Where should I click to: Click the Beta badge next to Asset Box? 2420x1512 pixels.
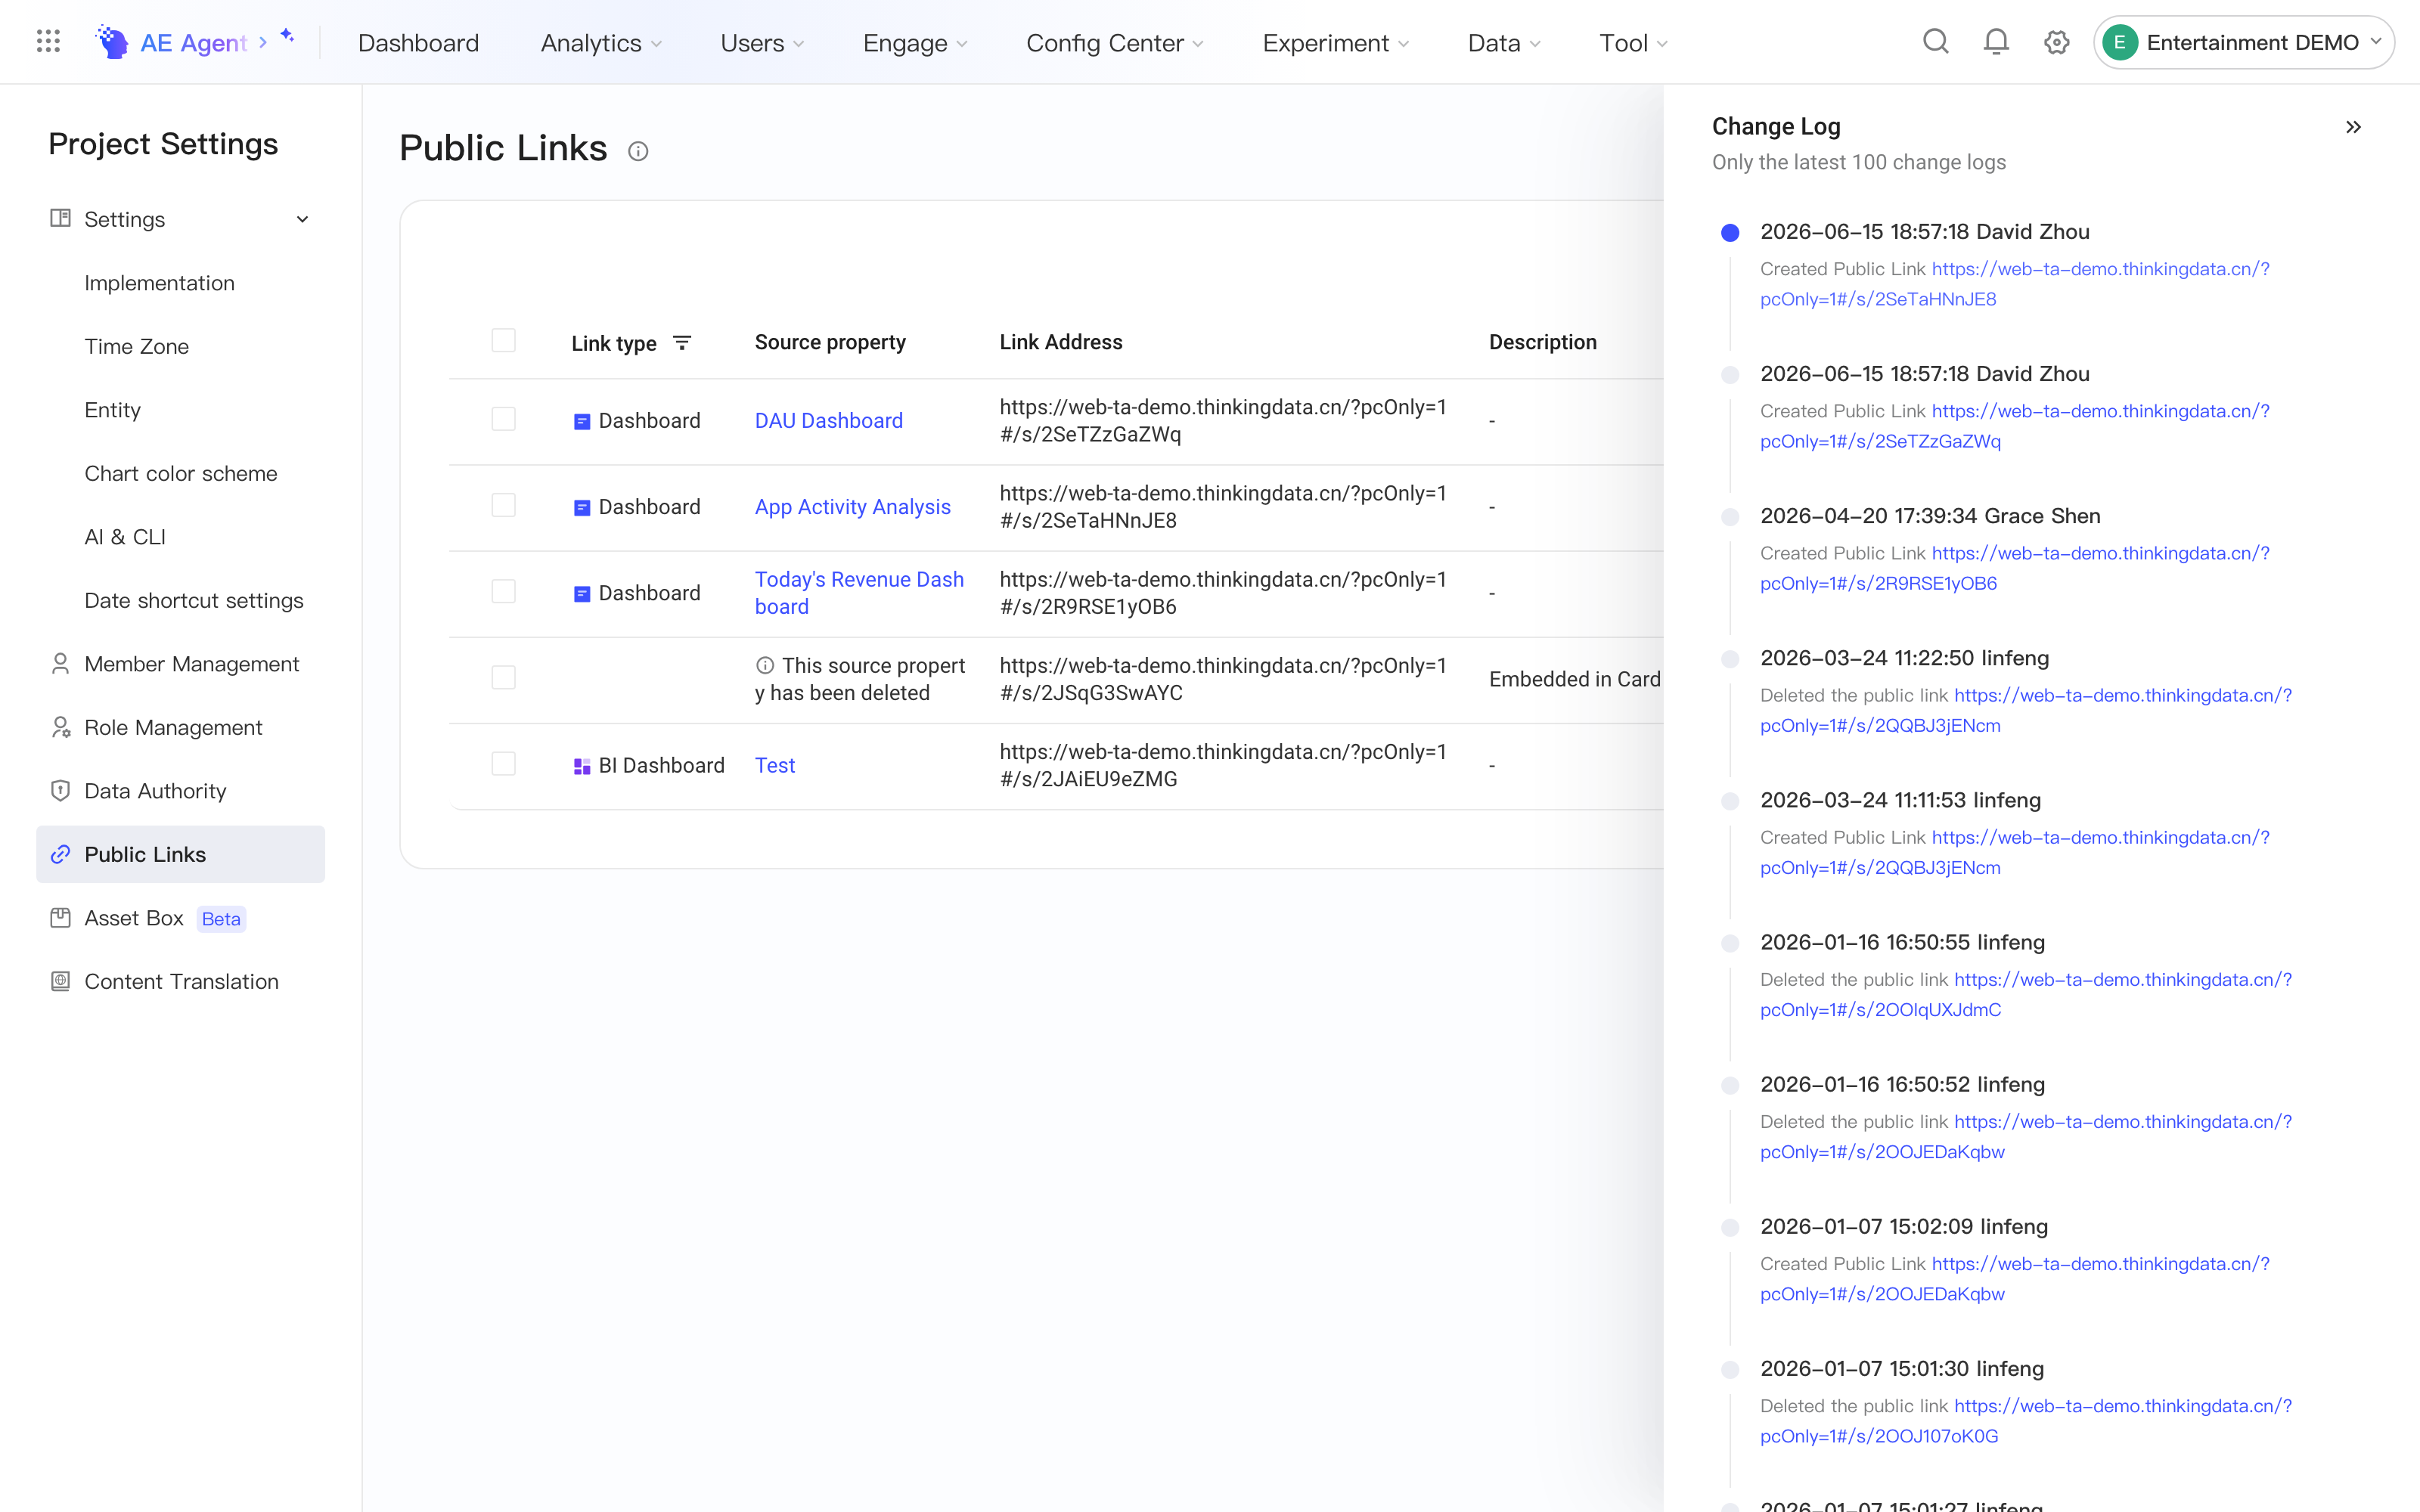(x=221, y=919)
